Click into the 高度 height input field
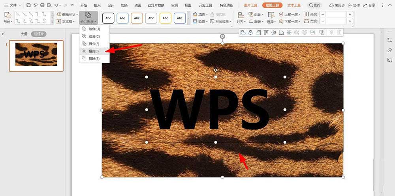The image size is (395, 196). pos(336,14)
